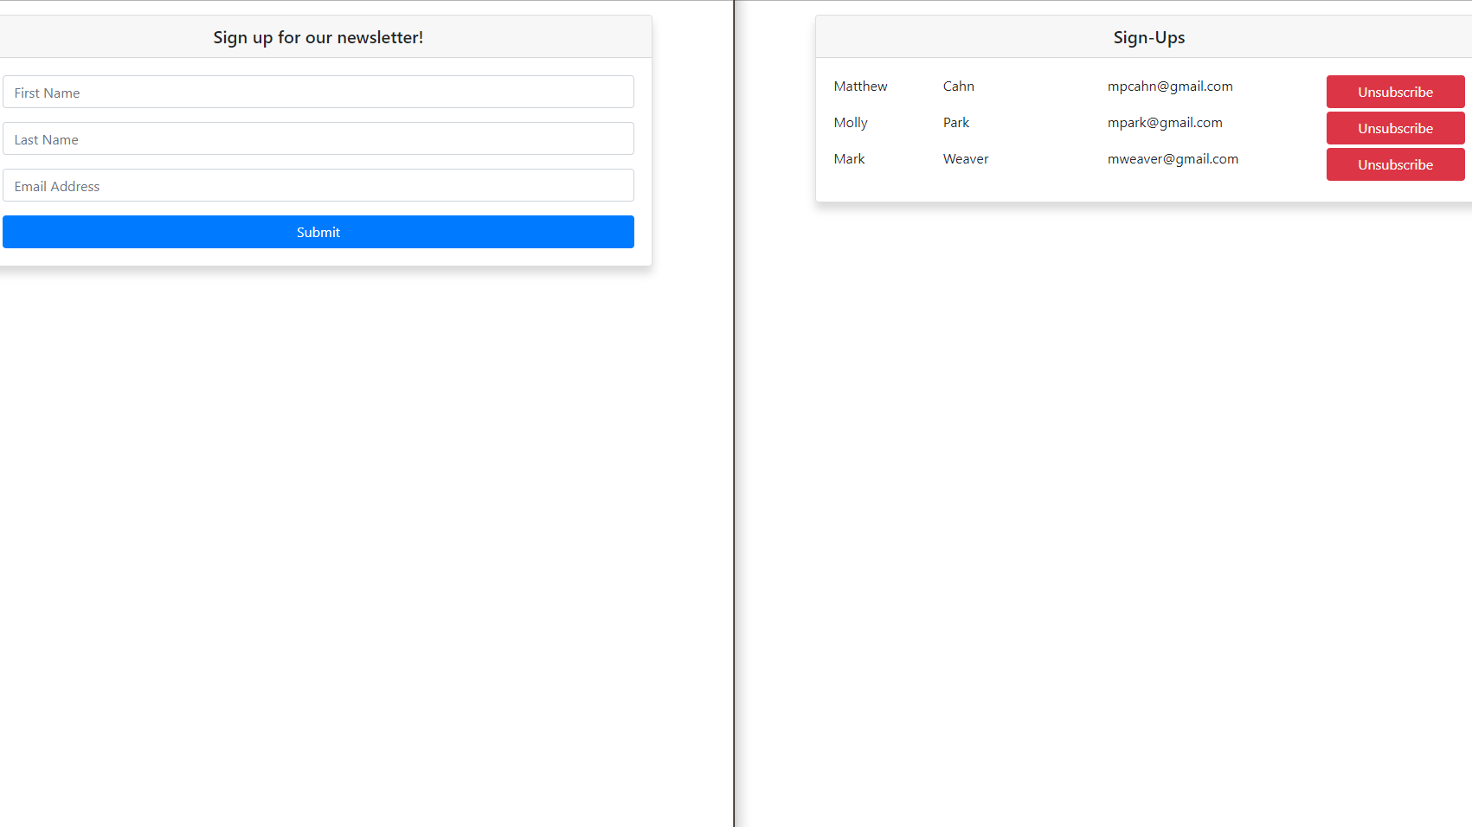Select the first name 'Mark'
The height and width of the screenshot is (827, 1472).
[849, 159]
